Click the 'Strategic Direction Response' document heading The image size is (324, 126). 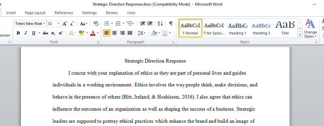[155, 61]
